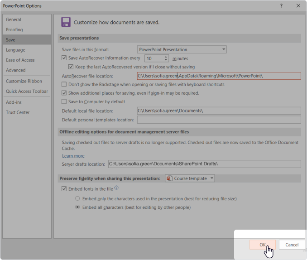Image resolution: width=307 pixels, height=260 pixels.
Task: Click the Preserve fidelity when sharing label
Action: tap(110, 178)
